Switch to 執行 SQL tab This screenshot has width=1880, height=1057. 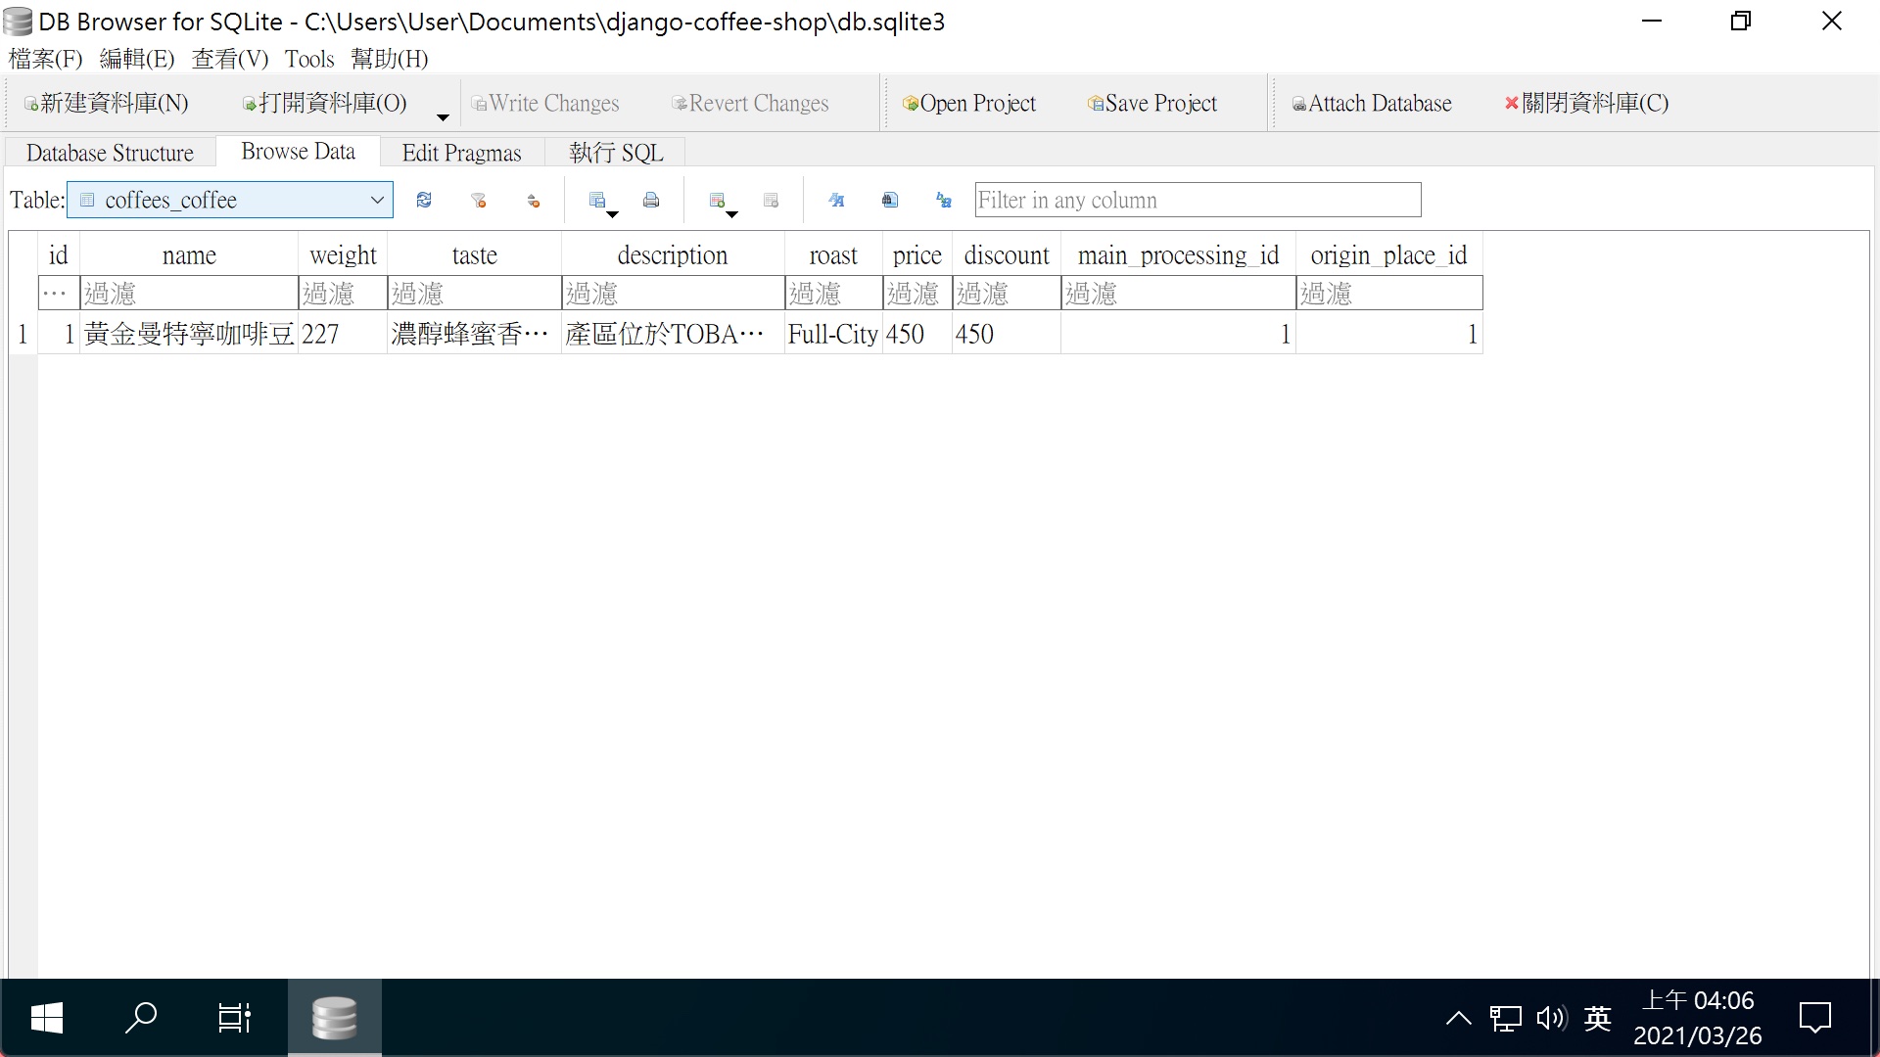tap(615, 153)
